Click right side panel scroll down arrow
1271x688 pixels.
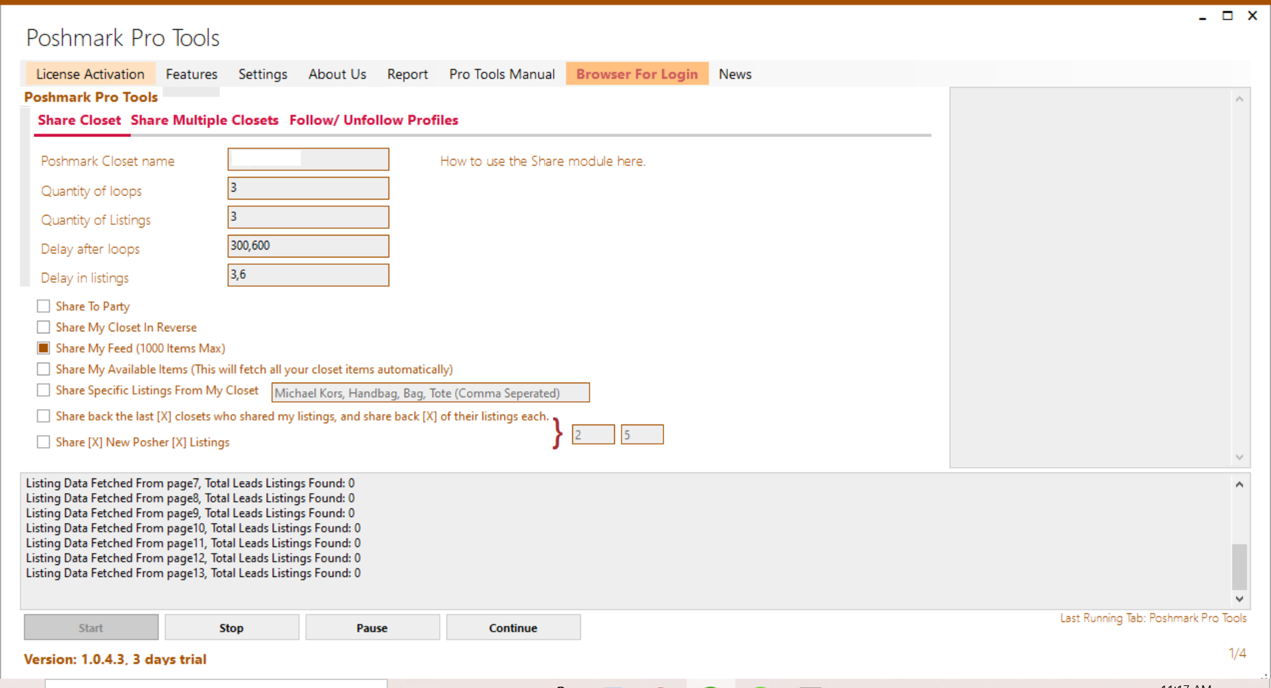coord(1239,457)
